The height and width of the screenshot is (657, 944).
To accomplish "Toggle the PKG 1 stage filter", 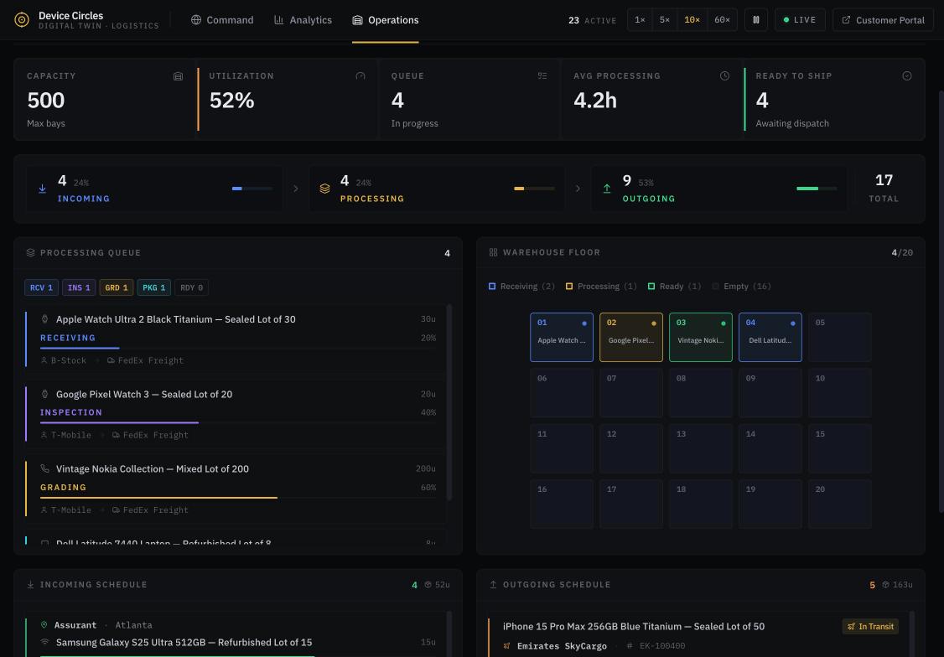I will (x=154, y=287).
